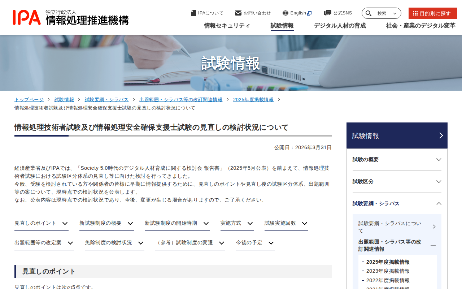Jump to 免除制度の検討状況 anchor
Viewport: 462px width, 289px height.
pos(114,243)
